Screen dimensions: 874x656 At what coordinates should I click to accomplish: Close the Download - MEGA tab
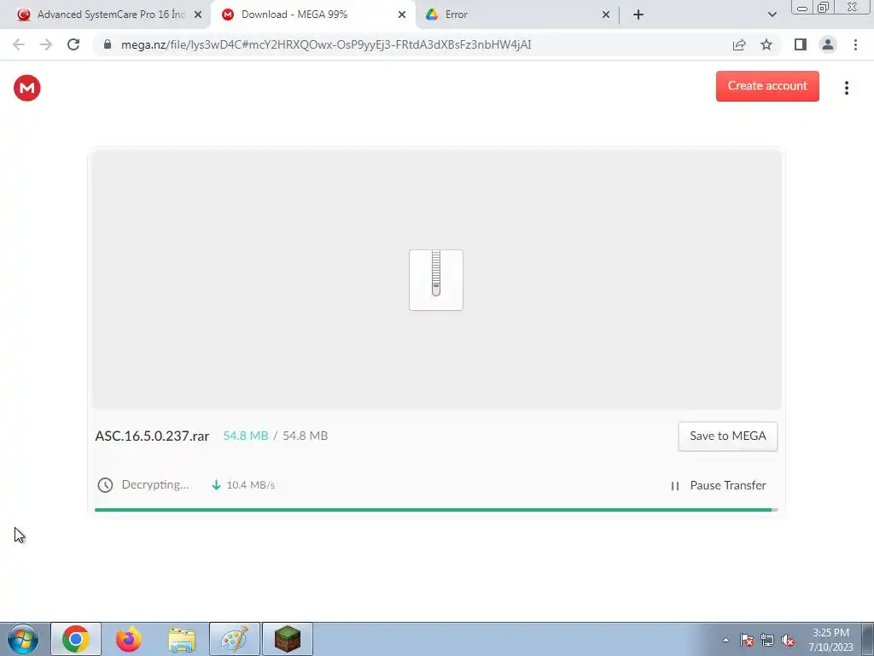pos(402,15)
